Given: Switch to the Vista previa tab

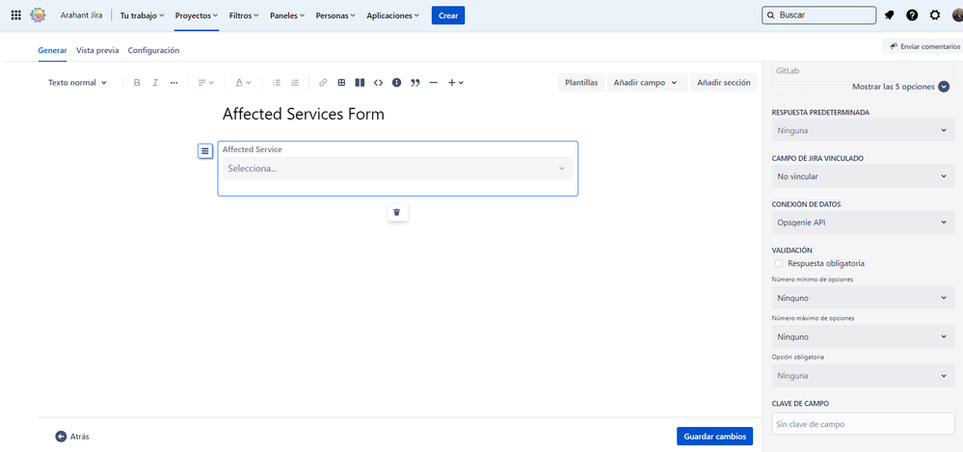Looking at the screenshot, I should pos(97,50).
